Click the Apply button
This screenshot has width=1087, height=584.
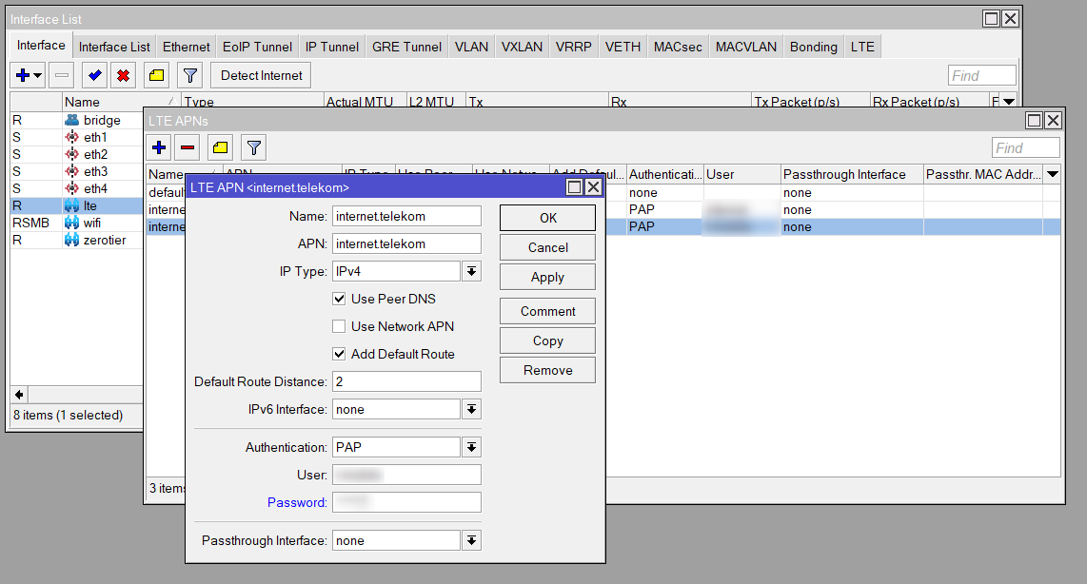coord(547,277)
